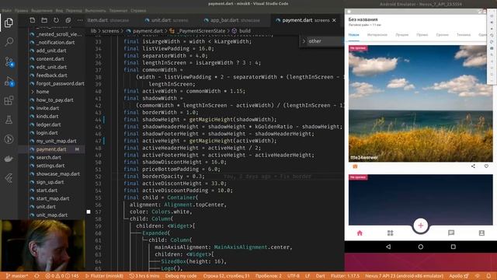Tap the chat icon in app bottom bar
497x280 pixels.
click(451, 233)
